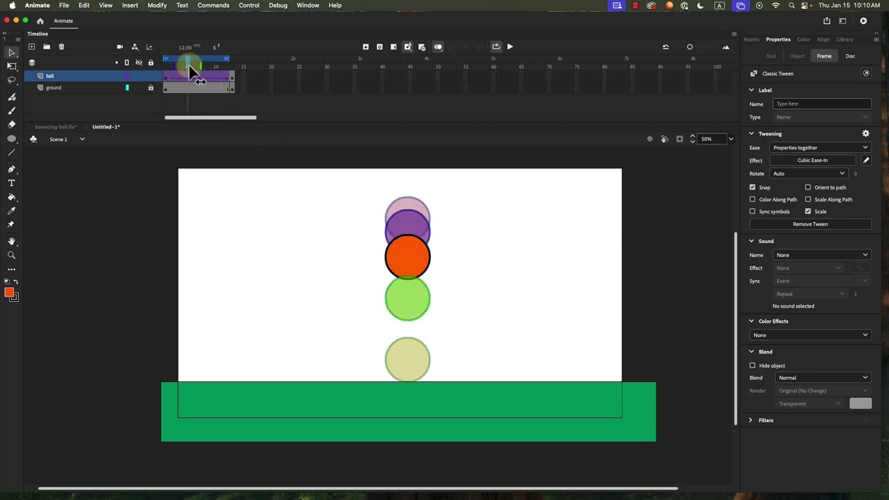Toggle Loop playback button
889x500 pixels.
(x=496, y=47)
